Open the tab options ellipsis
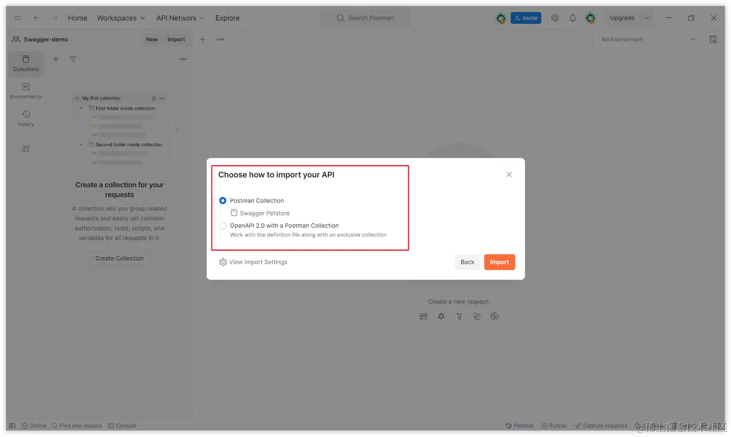The image size is (731, 437). pyautogui.click(x=220, y=39)
